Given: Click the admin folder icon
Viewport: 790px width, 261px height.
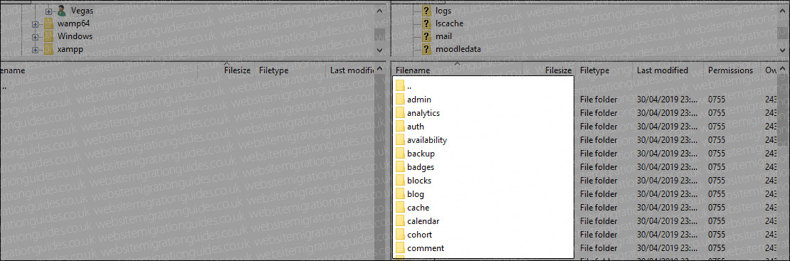Looking at the screenshot, I should [x=400, y=100].
